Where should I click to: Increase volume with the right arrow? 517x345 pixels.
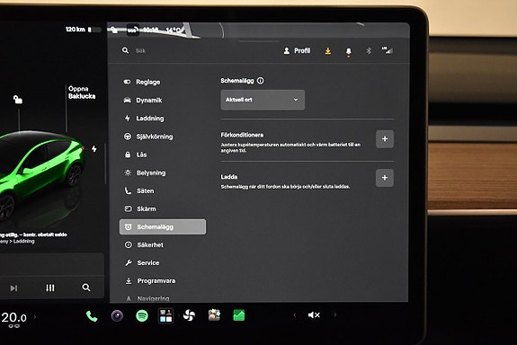click(x=335, y=315)
